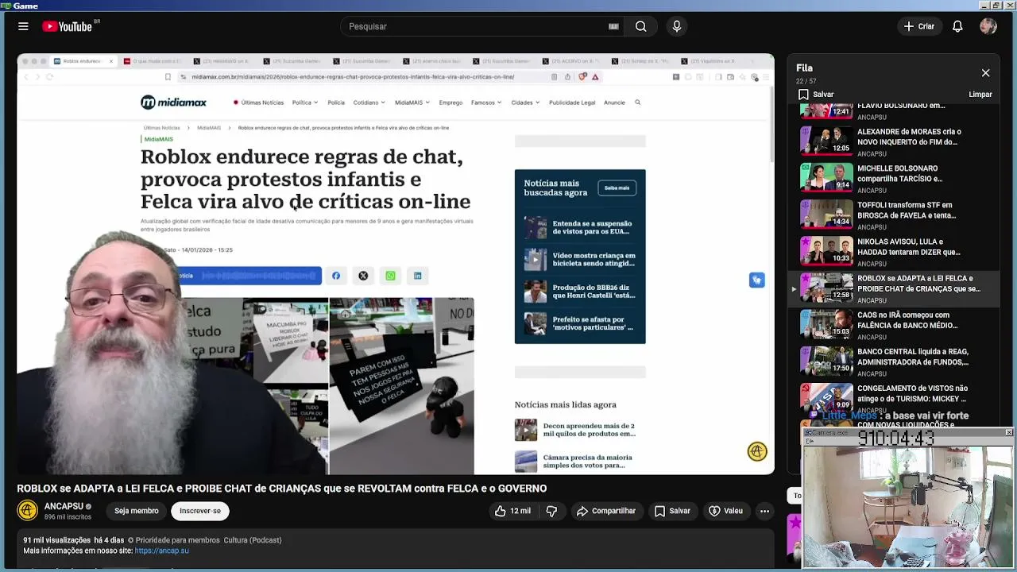1017x572 pixels.
Task: Expand Cidades dropdown in Midiamax nav
Action: [525, 102]
